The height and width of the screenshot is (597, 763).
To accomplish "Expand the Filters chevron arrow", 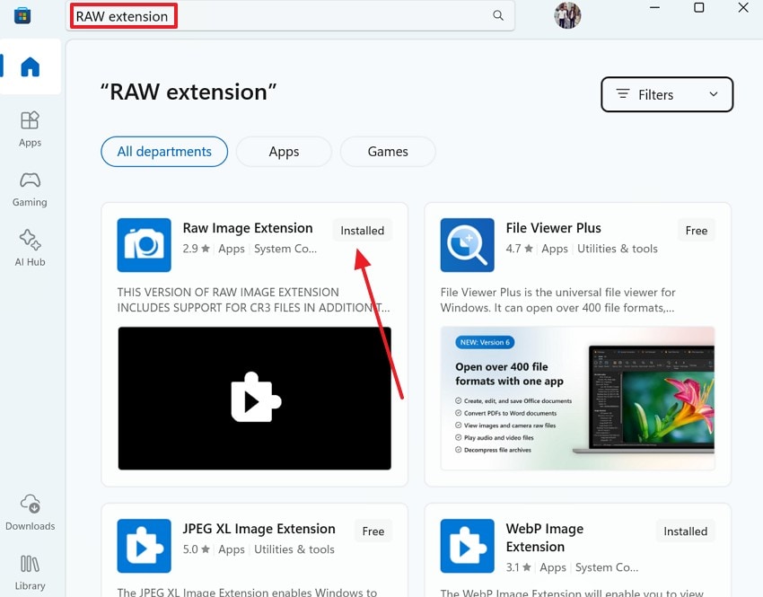I will (x=714, y=94).
